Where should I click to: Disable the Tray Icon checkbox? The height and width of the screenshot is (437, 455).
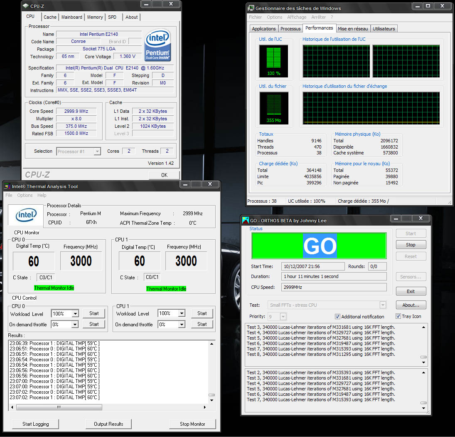[398, 316]
